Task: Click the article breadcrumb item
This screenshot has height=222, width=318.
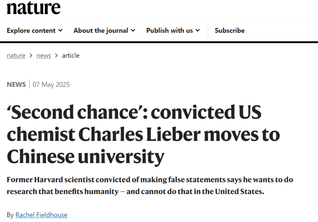Action: (x=71, y=55)
